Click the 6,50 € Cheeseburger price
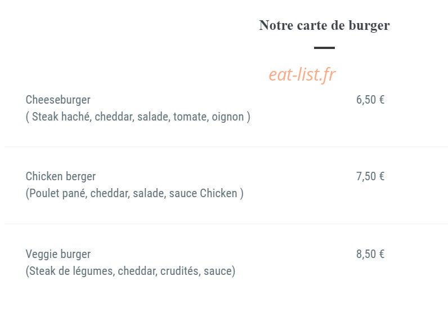The height and width of the screenshot is (316, 448). (x=370, y=100)
